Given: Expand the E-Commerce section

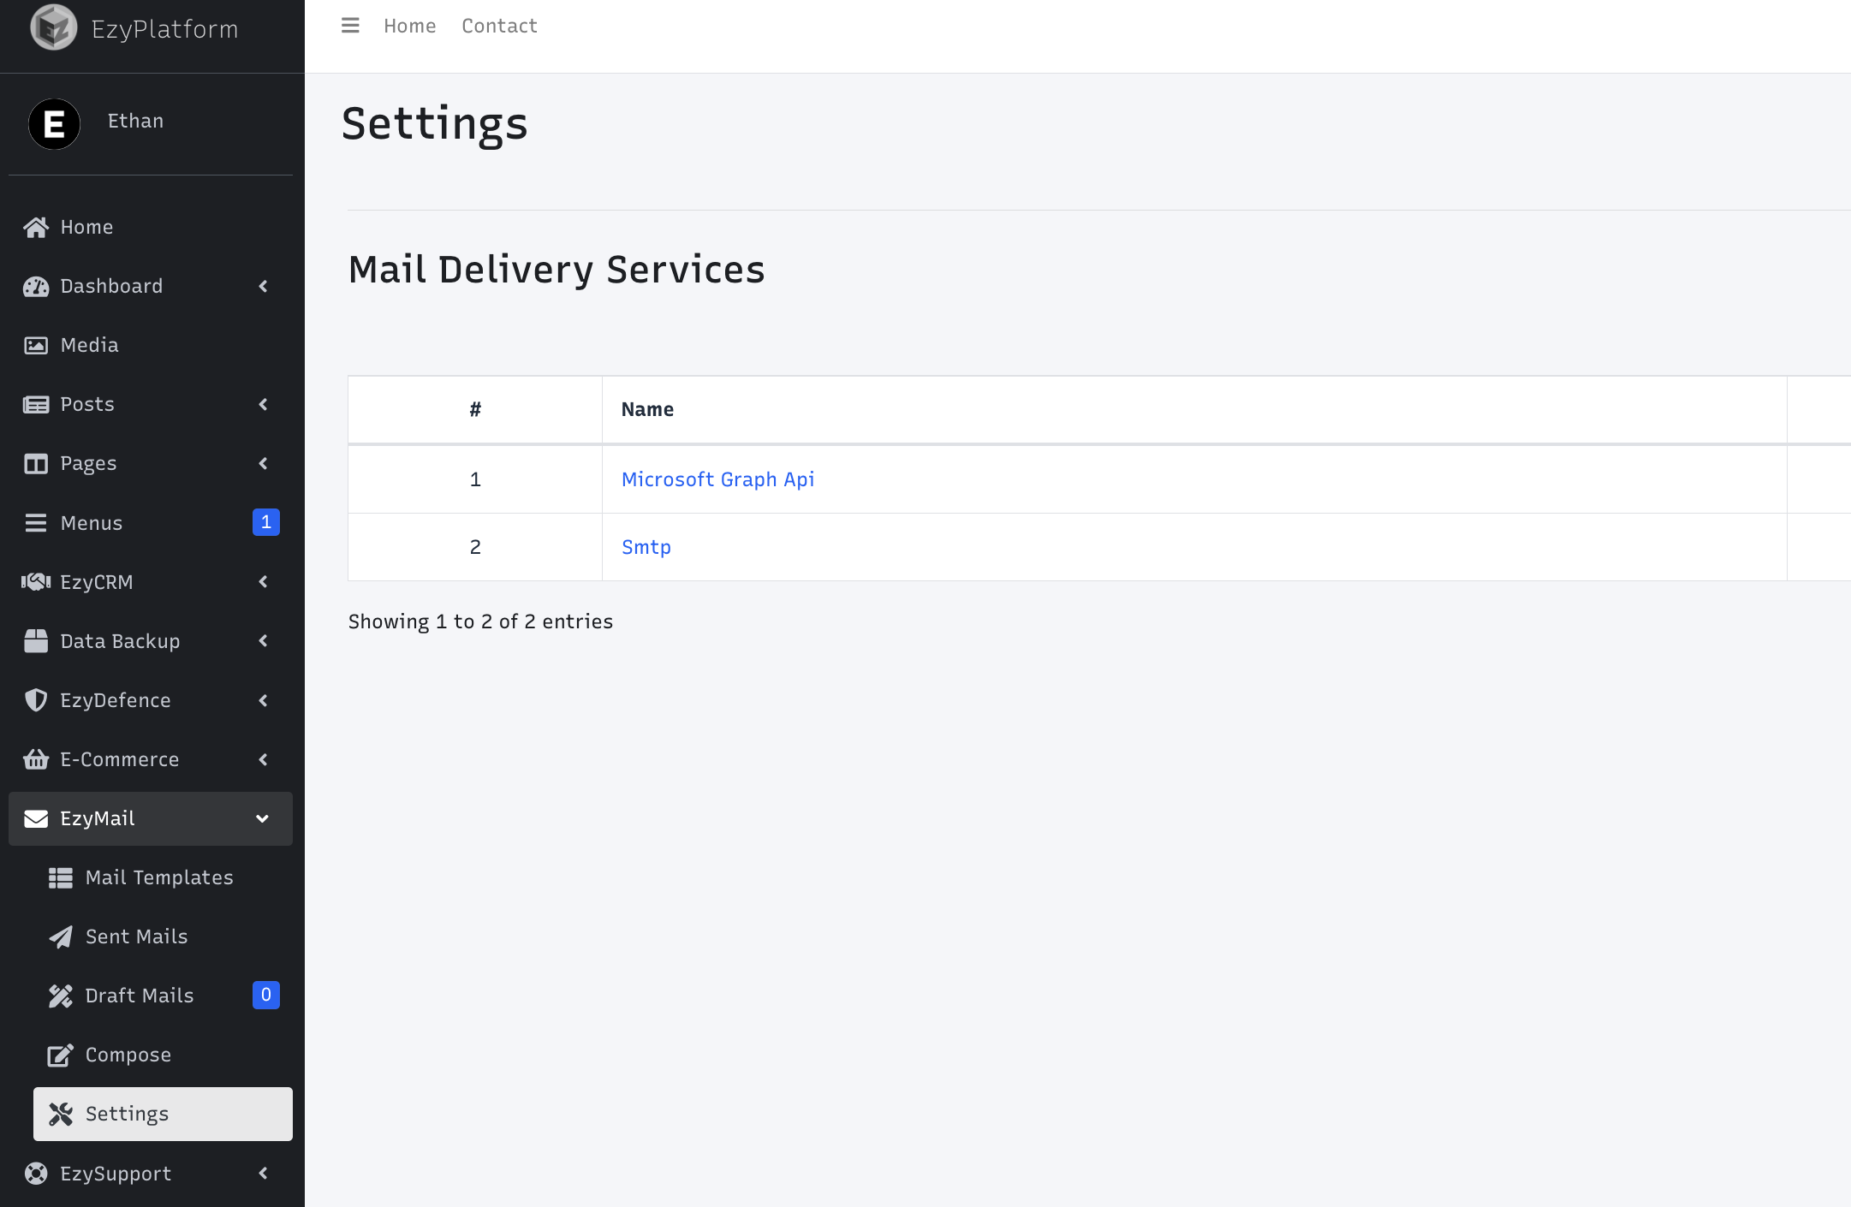Looking at the screenshot, I should (263, 759).
